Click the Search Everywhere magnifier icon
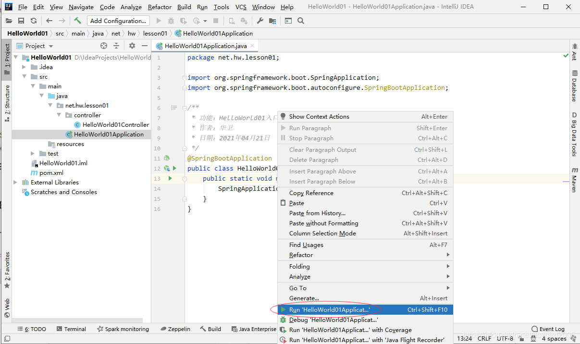 [301, 21]
